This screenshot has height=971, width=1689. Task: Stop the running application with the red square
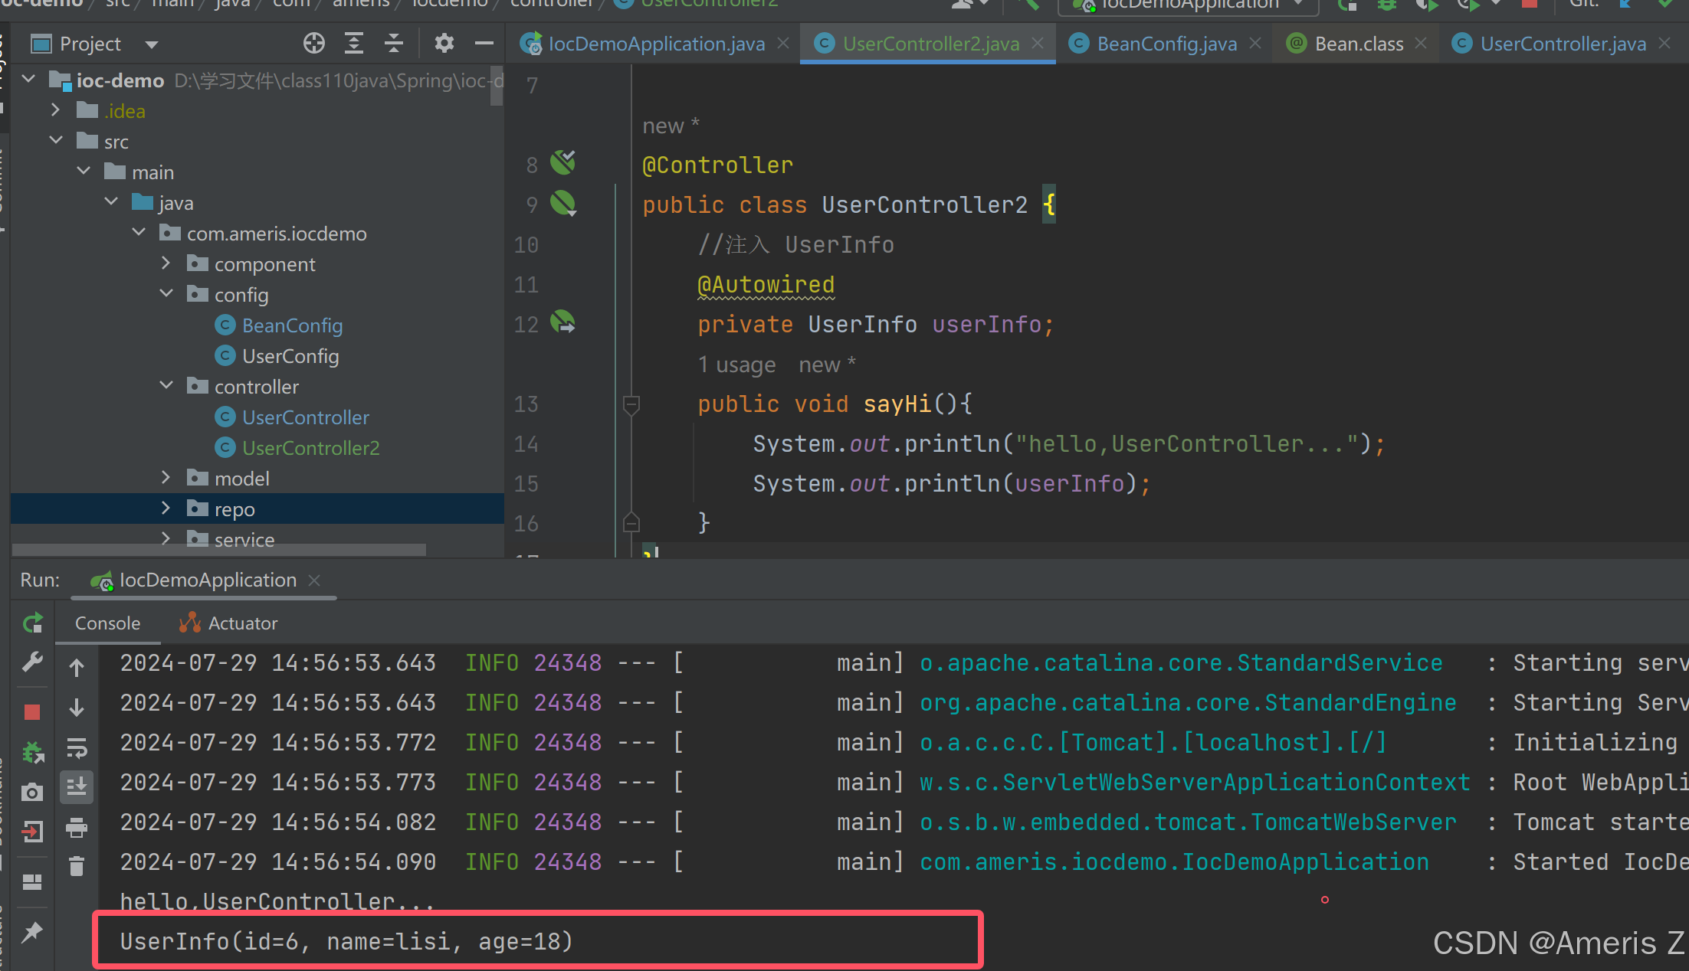coord(32,712)
